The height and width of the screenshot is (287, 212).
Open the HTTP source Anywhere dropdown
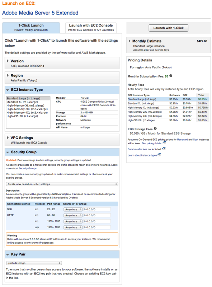point(73,216)
